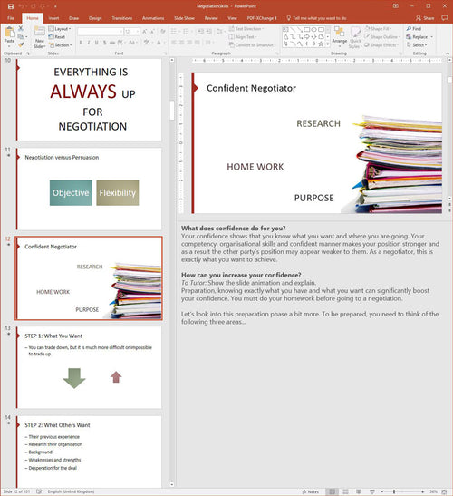Click the Share button
The image size is (453, 496).
pyautogui.click(x=425, y=18)
